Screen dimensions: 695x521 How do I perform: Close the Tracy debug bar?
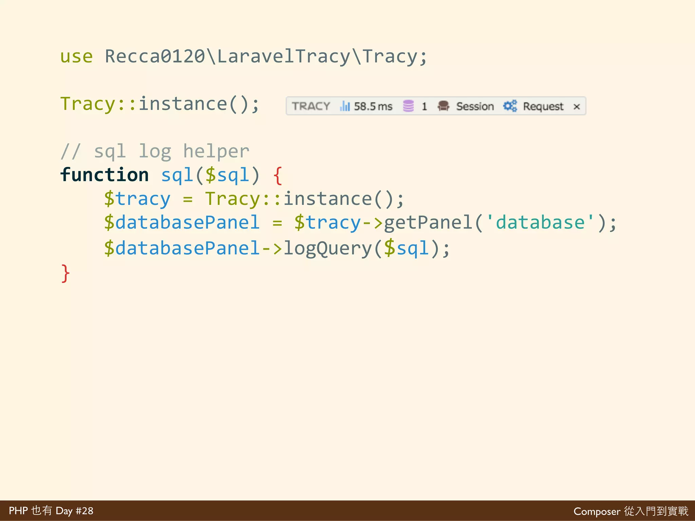(576, 107)
